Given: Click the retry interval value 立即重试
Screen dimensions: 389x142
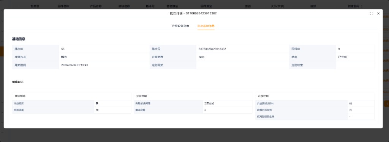Looking at the screenshot, I should pos(209,103).
